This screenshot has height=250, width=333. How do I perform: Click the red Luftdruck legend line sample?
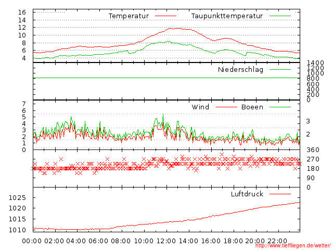tap(280, 194)
